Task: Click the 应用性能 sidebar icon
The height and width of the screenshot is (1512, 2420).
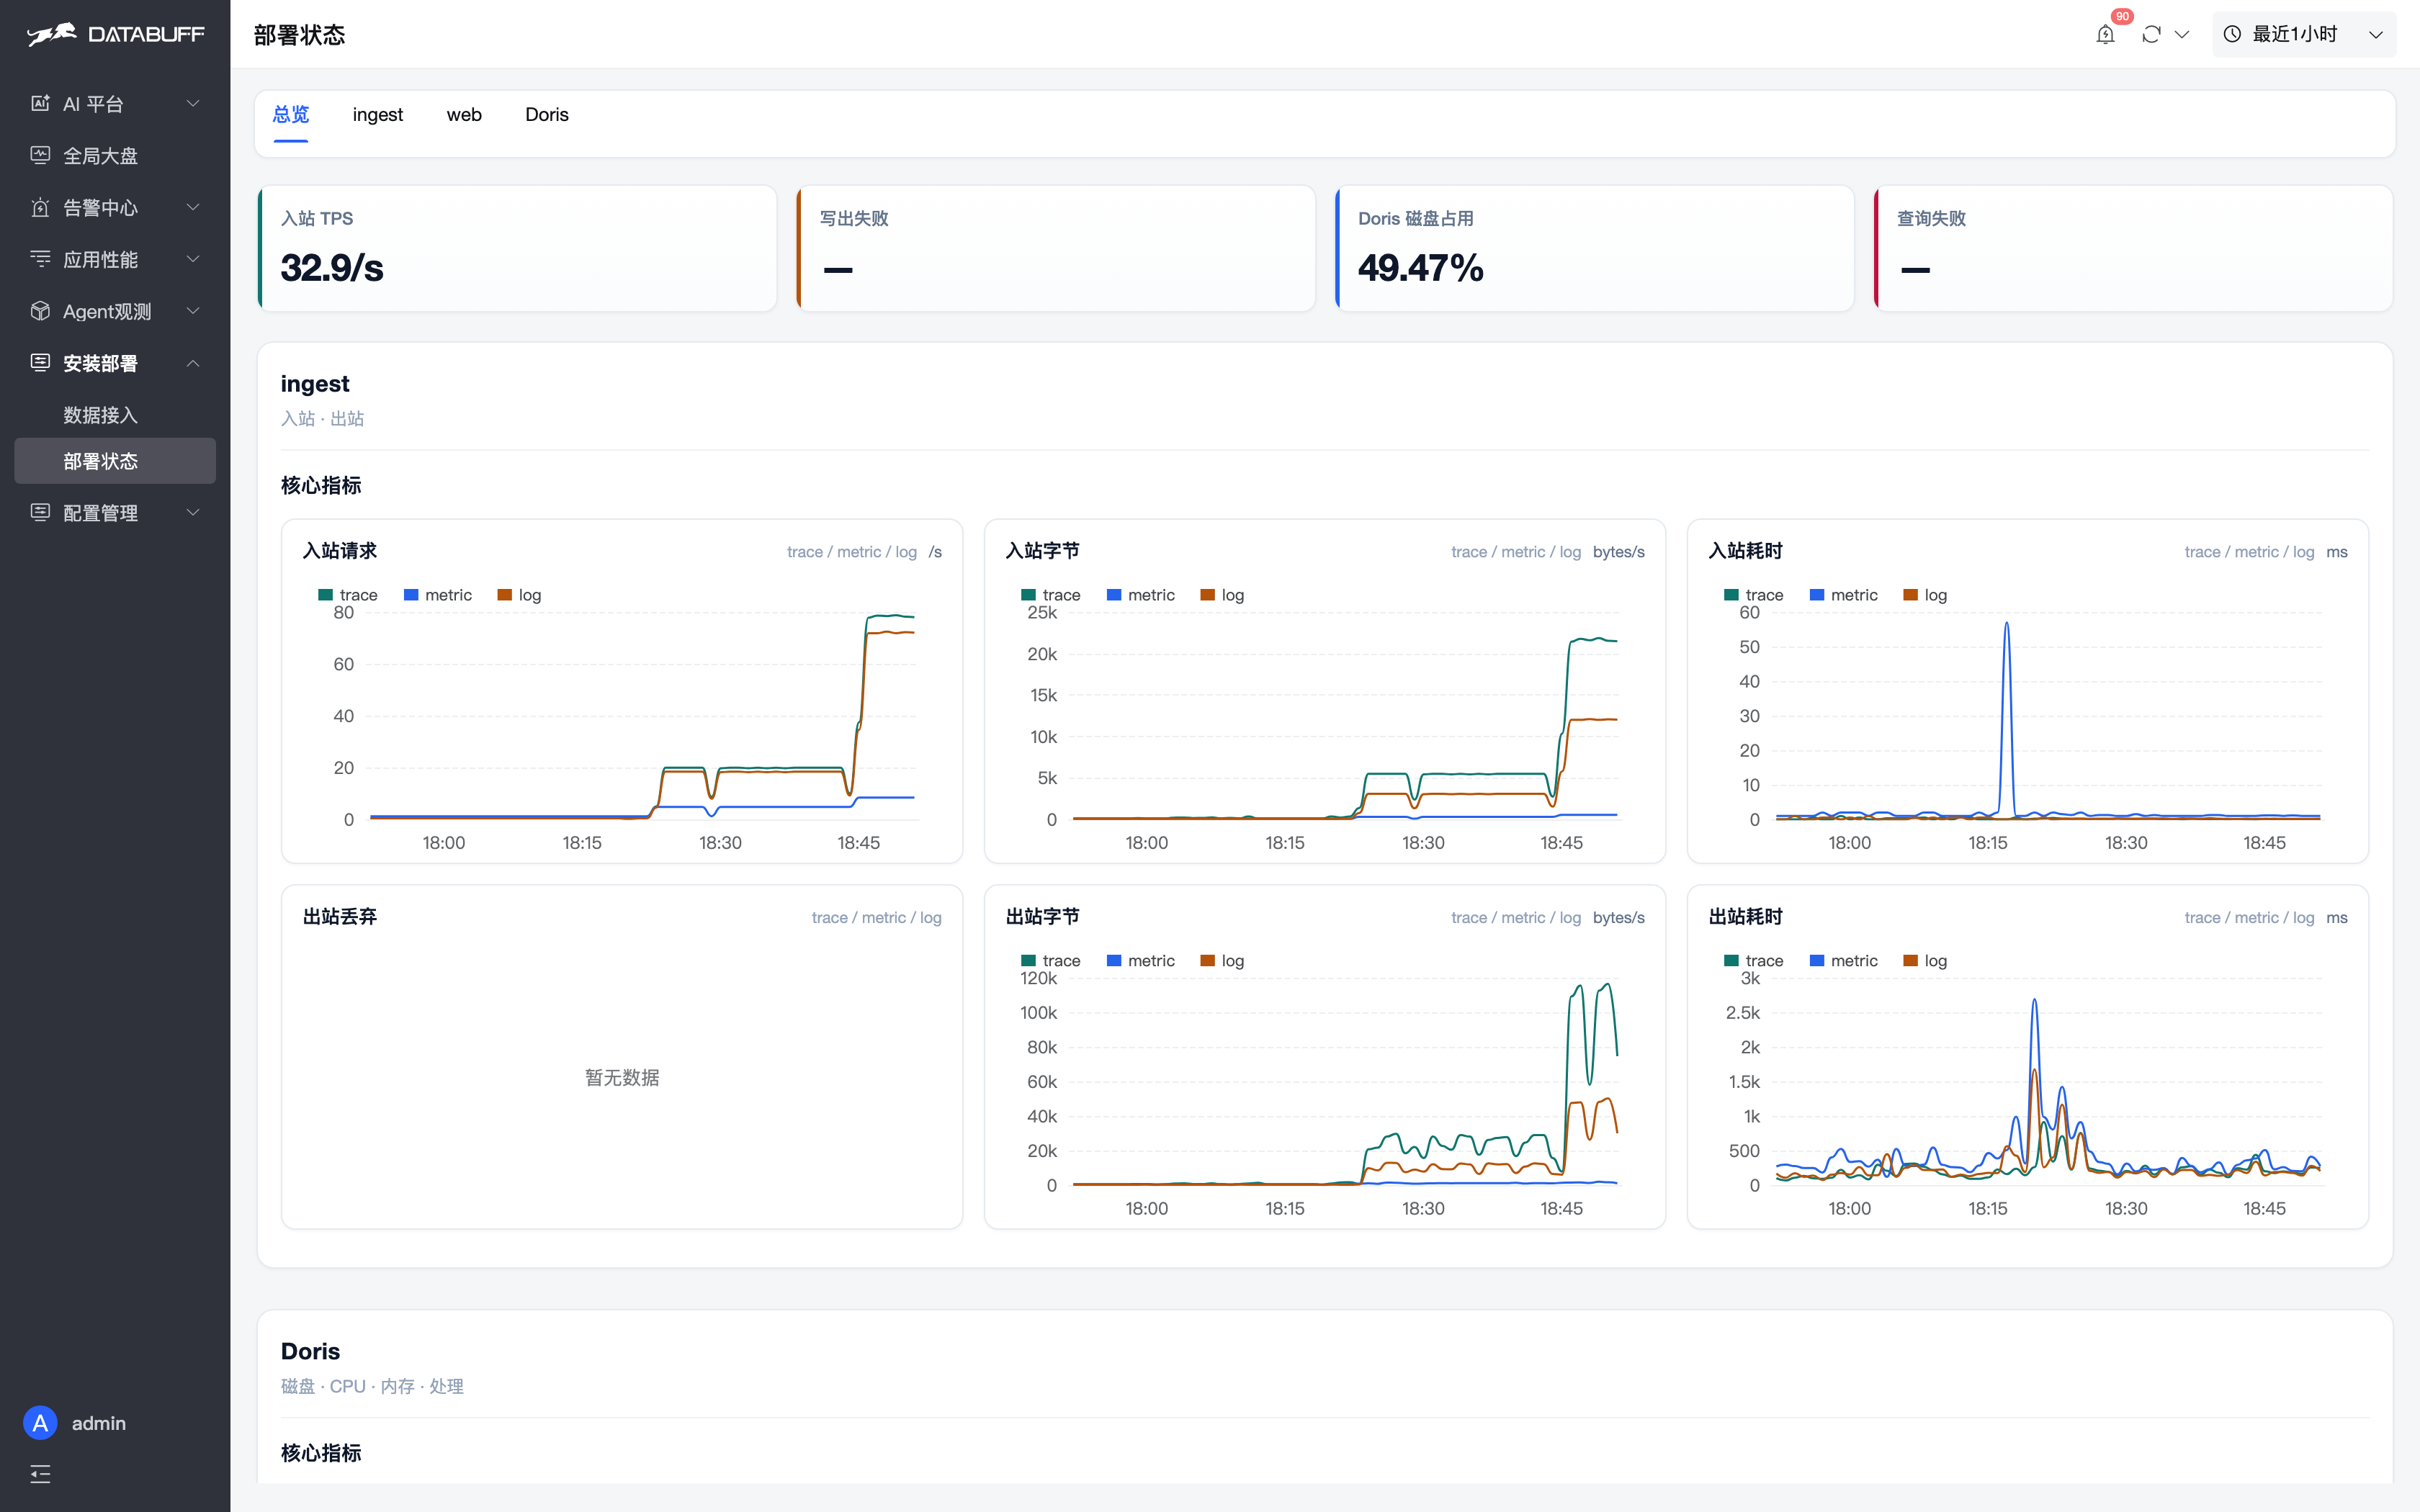Action: point(40,259)
